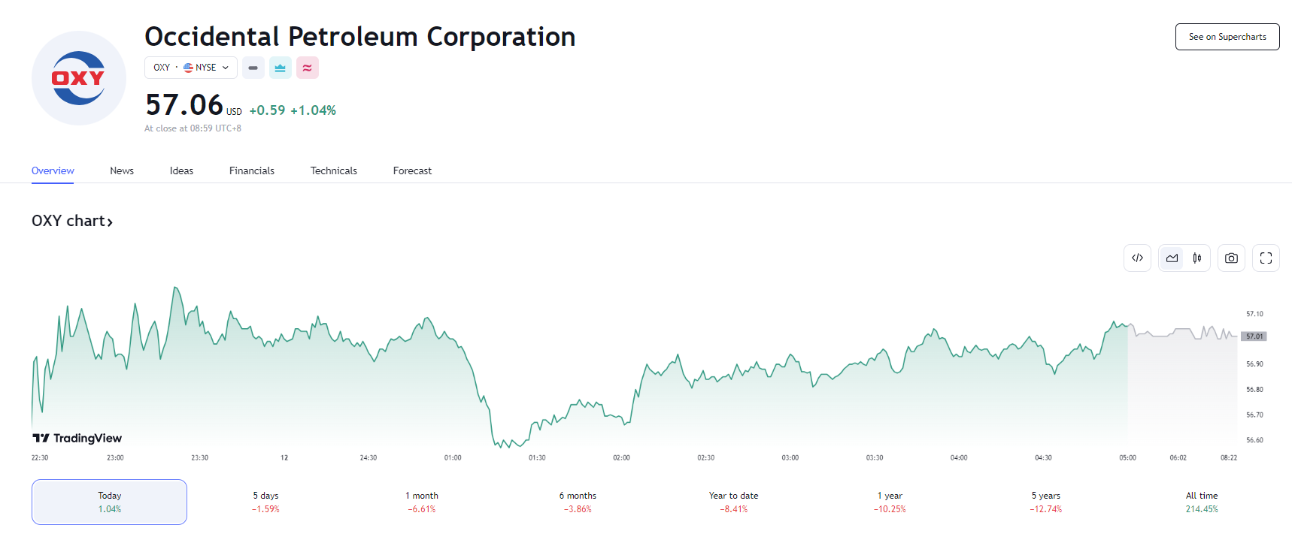Click the OXY company logo
Viewport: 1292px width, 543px height.
[x=79, y=78]
